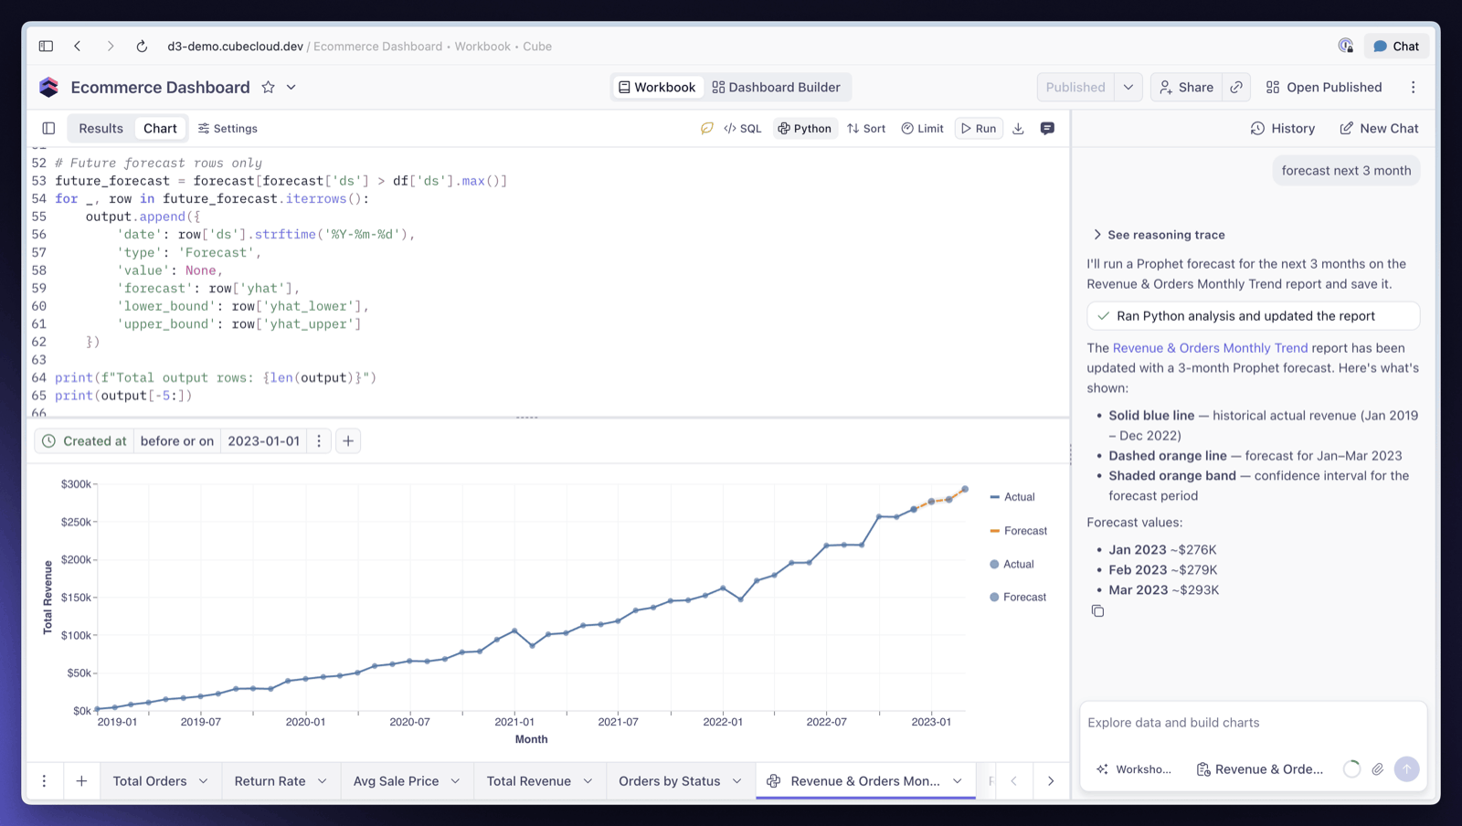Edit the 2023-01-01 filter date
Viewport: 1462px width, 826px height.
pyautogui.click(x=263, y=440)
